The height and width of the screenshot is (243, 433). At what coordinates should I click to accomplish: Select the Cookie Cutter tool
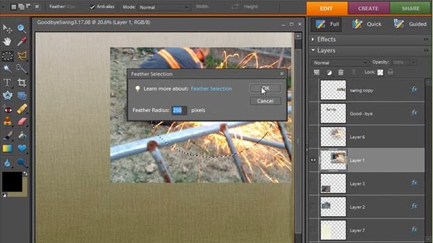[x=7, y=96]
